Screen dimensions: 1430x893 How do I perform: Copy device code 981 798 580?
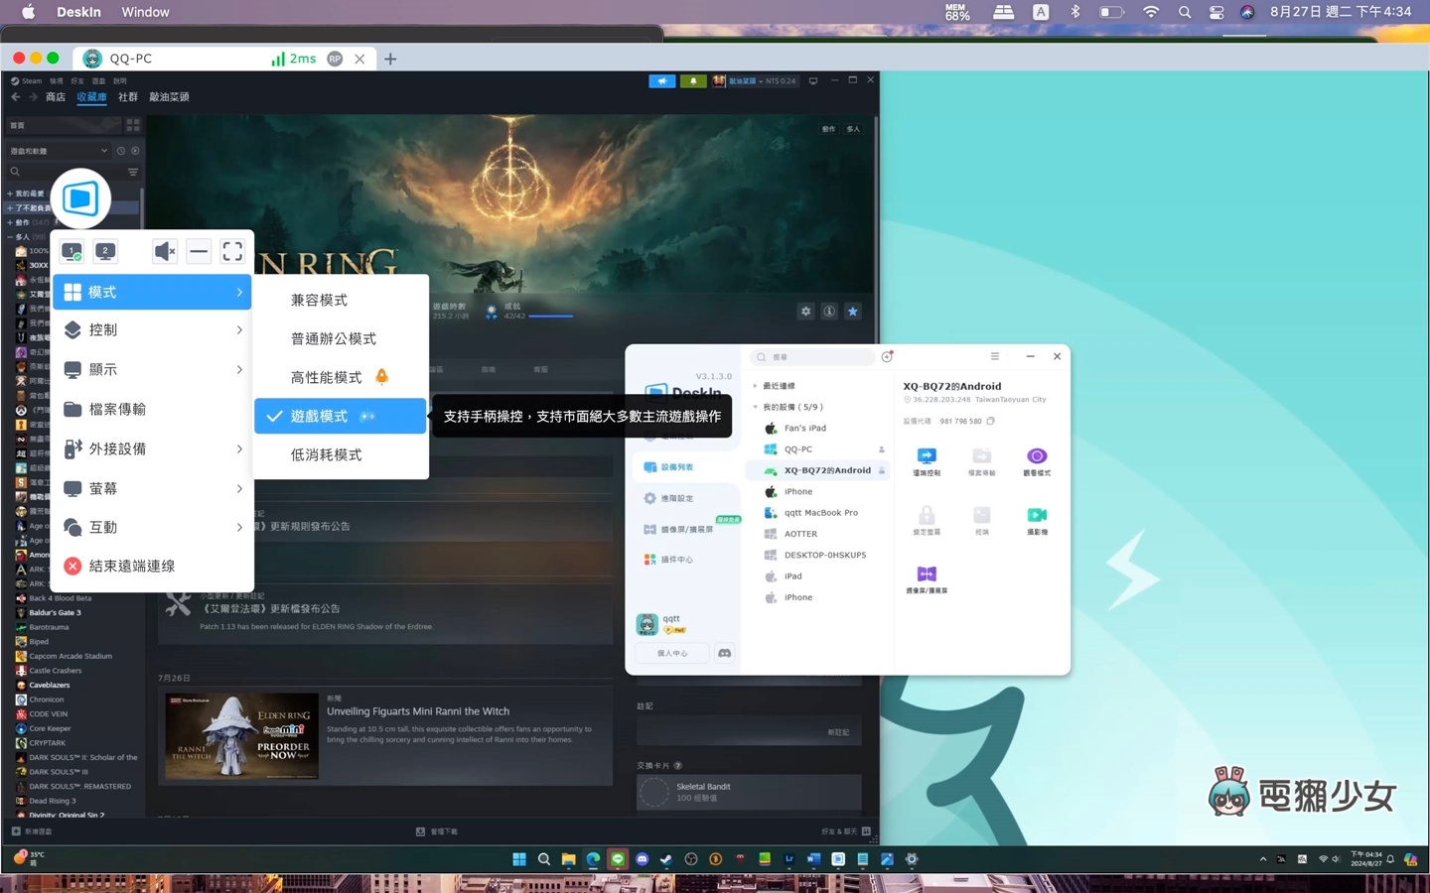[x=990, y=421]
